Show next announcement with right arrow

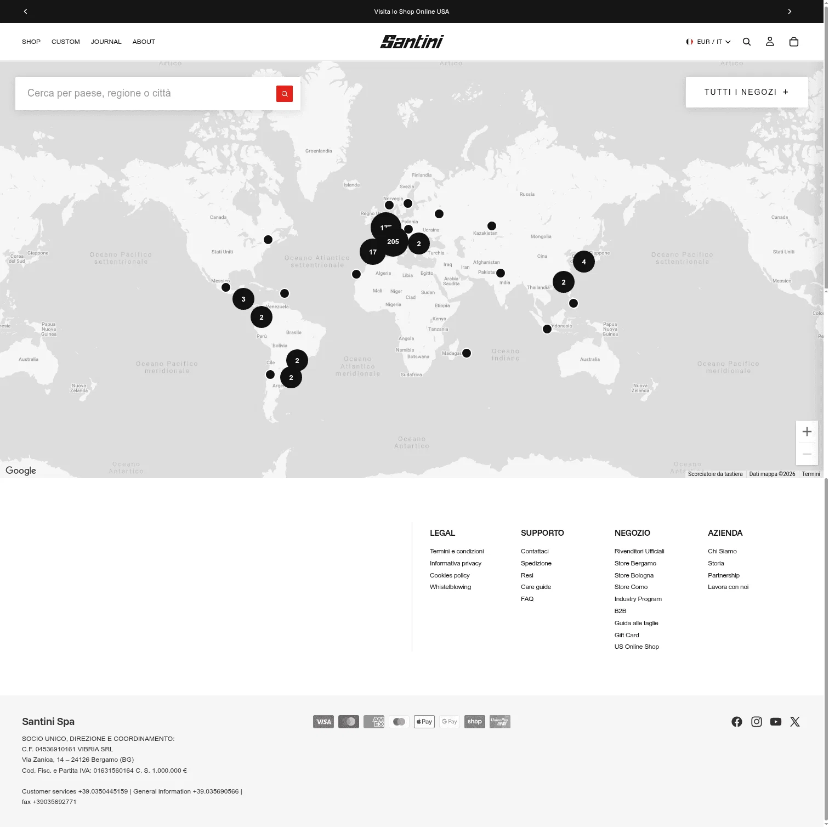pos(790,12)
